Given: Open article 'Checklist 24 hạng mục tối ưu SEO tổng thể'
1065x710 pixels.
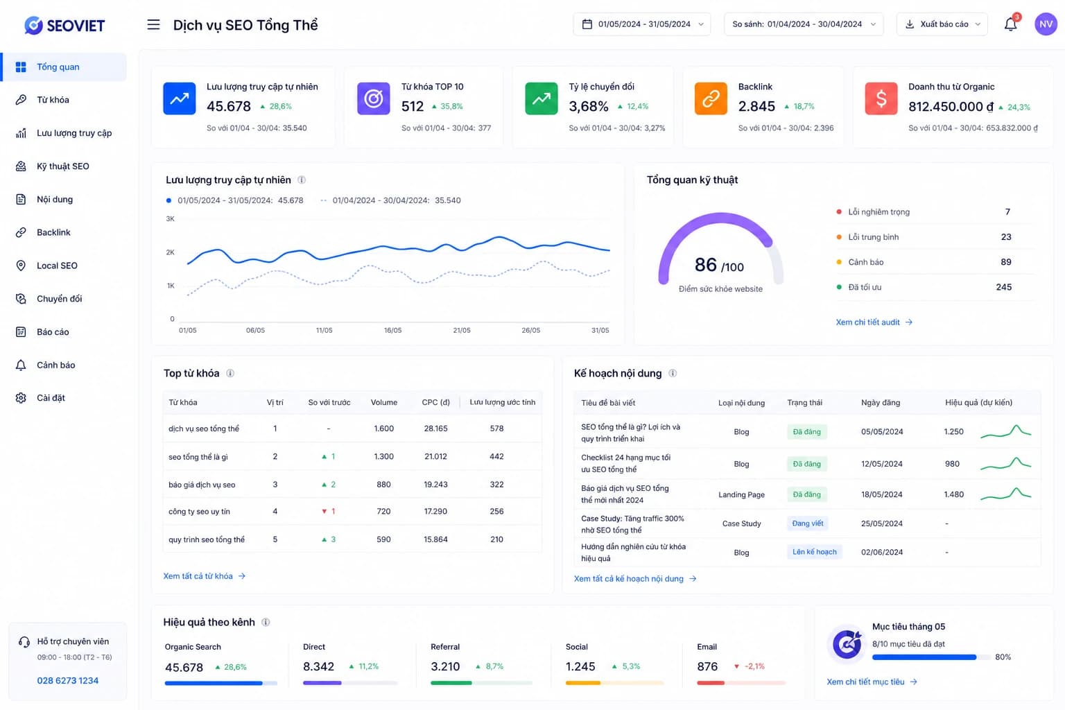Looking at the screenshot, I should click(x=626, y=463).
